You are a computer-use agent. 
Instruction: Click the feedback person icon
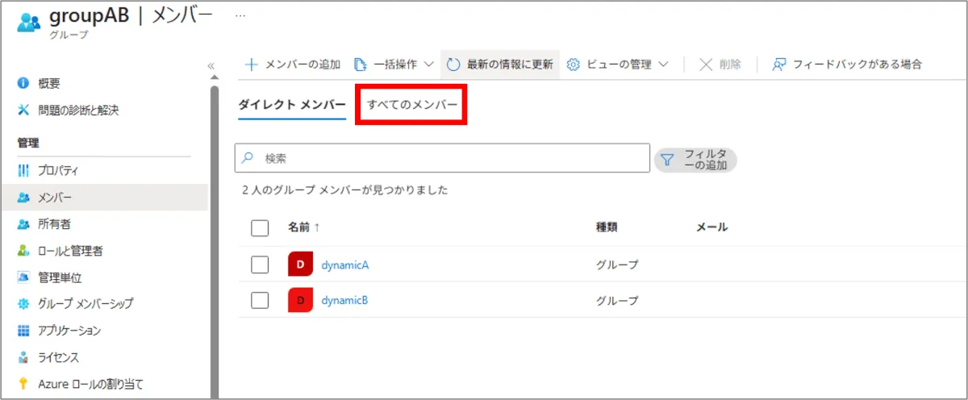tap(779, 65)
